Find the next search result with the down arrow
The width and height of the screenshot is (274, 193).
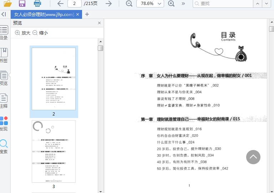coord(267,4)
